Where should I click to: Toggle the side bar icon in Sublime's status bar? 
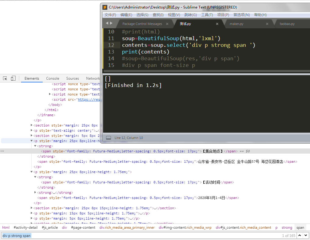(108, 138)
